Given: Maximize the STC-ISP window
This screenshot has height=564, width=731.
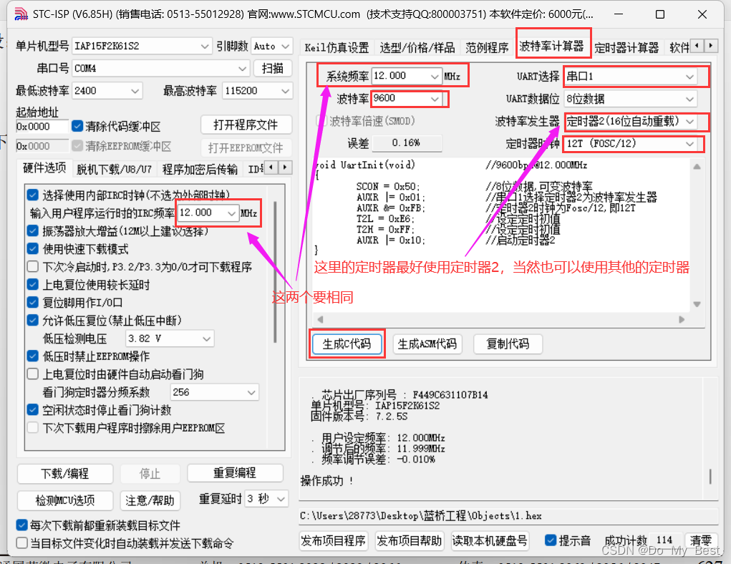Looking at the screenshot, I should click(660, 14).
